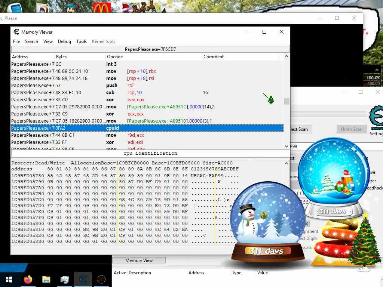Click the Comment column header in disassembler
The height and width of the screenshot is (287, 383).
240,57
